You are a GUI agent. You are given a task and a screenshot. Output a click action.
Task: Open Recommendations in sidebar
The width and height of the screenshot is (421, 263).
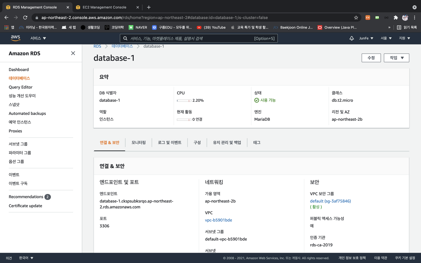26,197
